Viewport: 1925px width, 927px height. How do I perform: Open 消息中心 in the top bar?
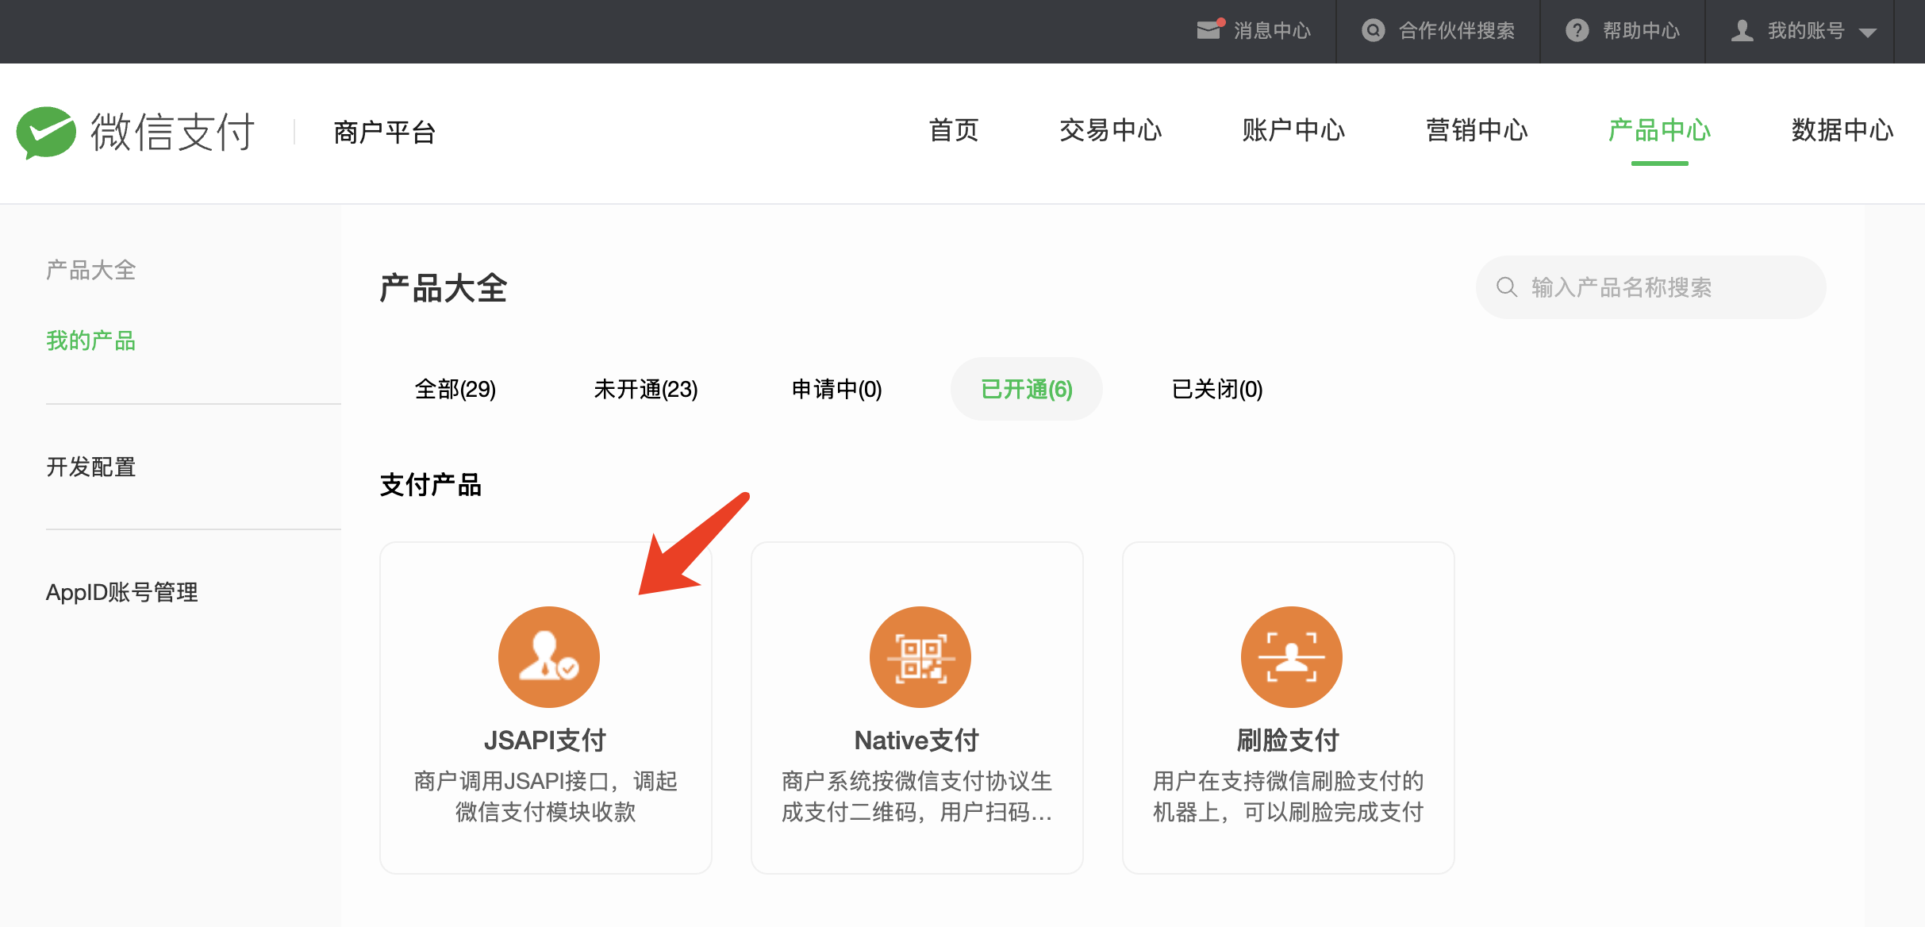pyautogui.click(x=1272, y=30)
